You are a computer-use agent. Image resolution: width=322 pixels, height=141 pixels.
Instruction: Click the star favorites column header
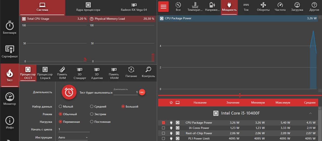pos(171,103)
